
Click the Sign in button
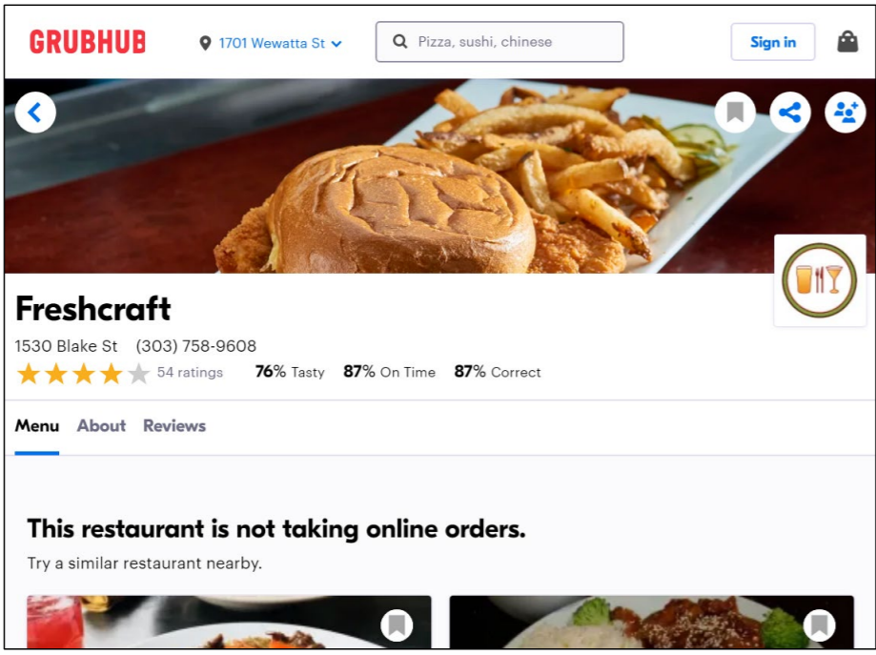(773, 42)
